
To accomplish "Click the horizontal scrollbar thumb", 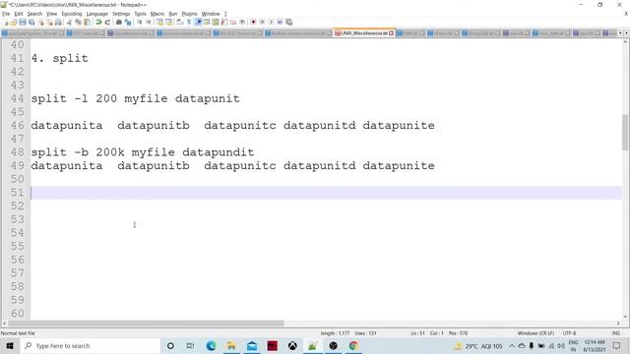I will pyautogui.click(x=146, y=324).
